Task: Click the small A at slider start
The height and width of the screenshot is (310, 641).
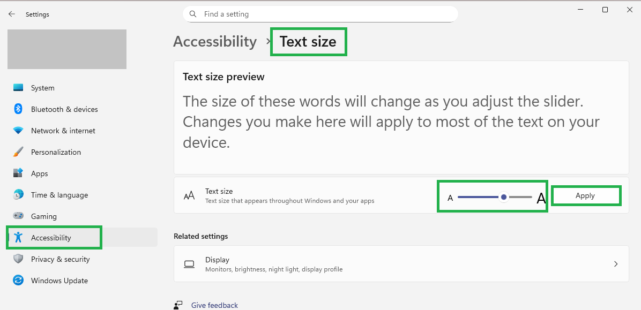Action: [450, 198]
